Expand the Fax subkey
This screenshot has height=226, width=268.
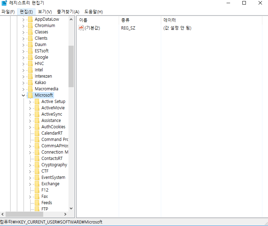point(30,197)
